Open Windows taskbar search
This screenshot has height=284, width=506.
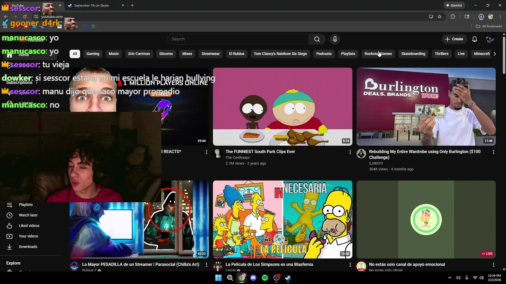(x=230, y=278)
